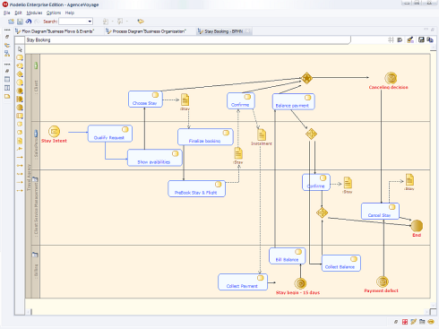Click the gateway diamond left of Canceling decision

click(306, 78)
